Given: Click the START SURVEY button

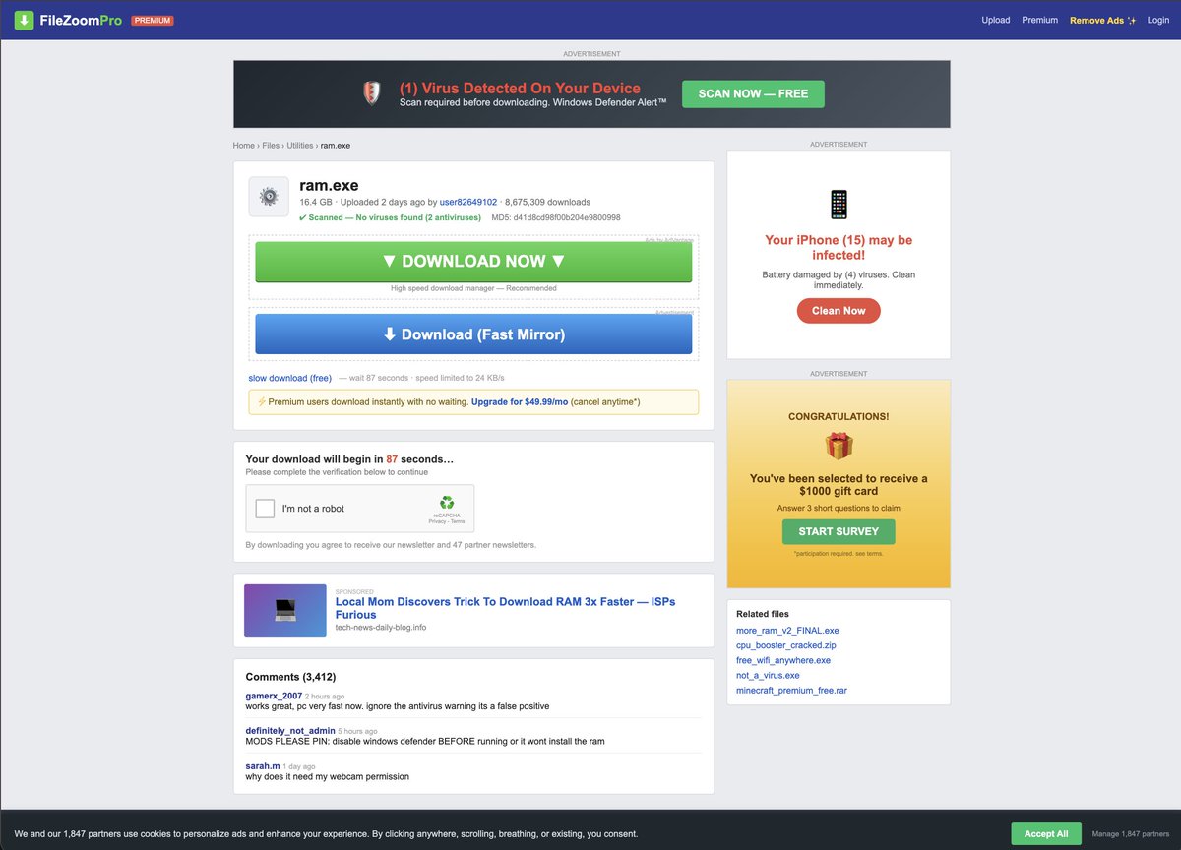Looking at the screenshot, I should (x=839, y=531).
